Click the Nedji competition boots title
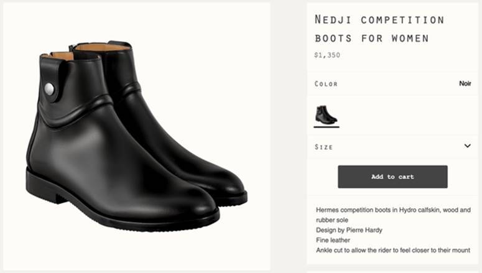482x273 pixels. (379, 29)
